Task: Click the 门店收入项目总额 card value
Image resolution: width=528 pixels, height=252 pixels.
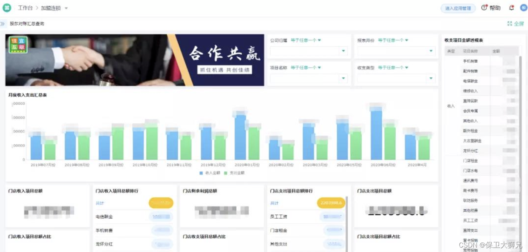Action: pos(49,211)
